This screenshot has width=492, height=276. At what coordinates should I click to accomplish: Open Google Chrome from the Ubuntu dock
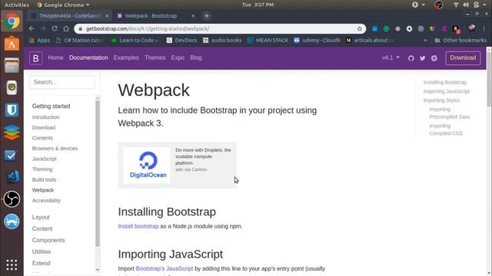(12, 21)
